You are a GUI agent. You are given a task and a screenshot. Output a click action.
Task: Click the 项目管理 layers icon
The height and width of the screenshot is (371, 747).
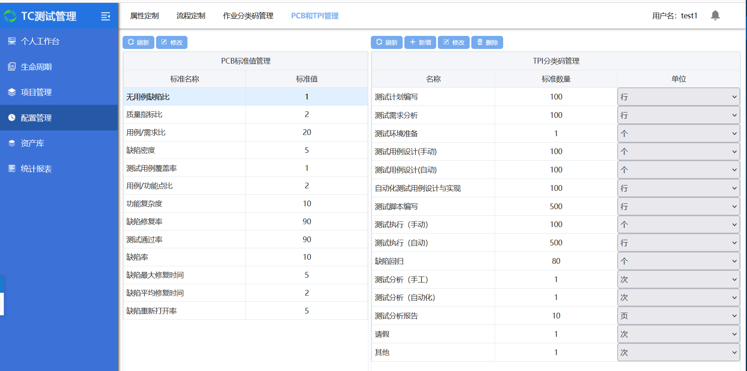[12, 92]
